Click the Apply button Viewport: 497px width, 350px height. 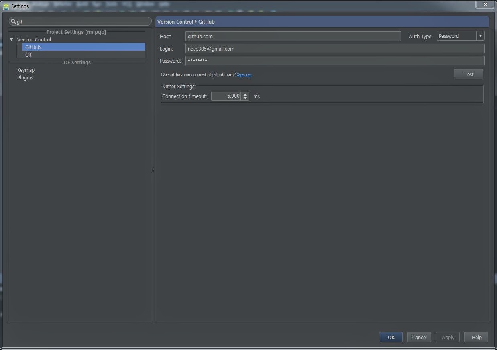pyautogui.click(x=448, y=337)
